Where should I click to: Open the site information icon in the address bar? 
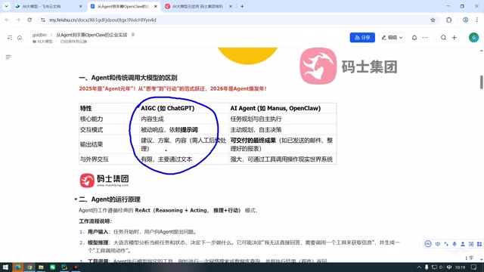(43, 20)
